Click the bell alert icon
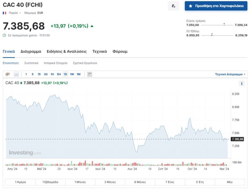Screen dimensions: 250x195 click(174, 6)
